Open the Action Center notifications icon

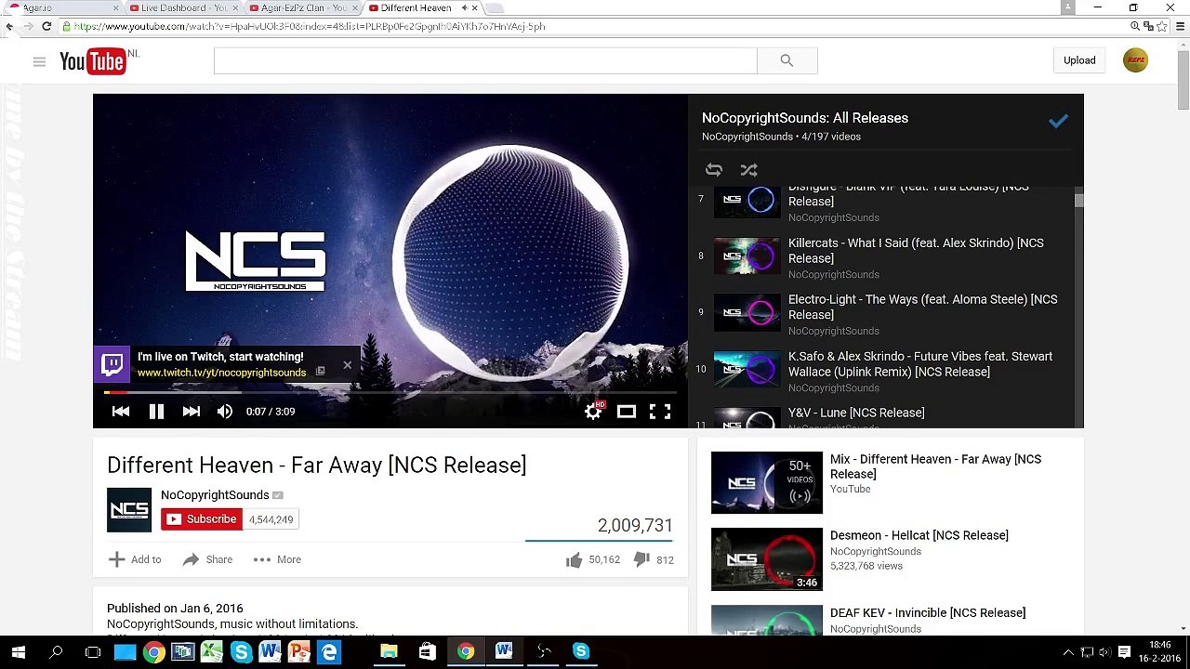1124,651
